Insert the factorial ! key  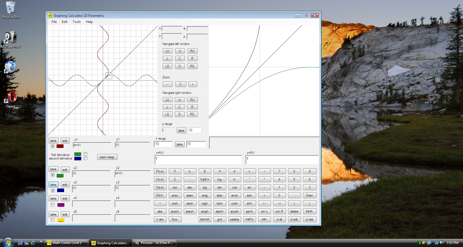[160, 203]
